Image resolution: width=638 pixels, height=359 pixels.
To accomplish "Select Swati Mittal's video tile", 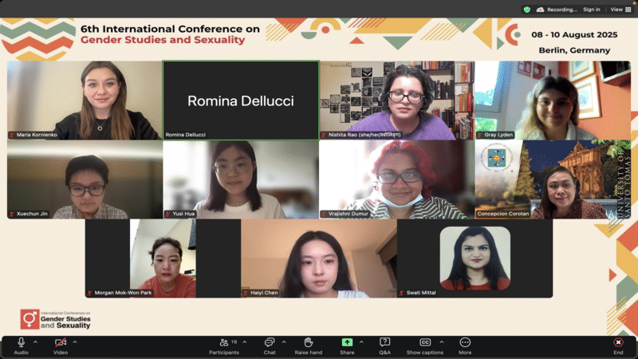I will (x=475, y=258).
